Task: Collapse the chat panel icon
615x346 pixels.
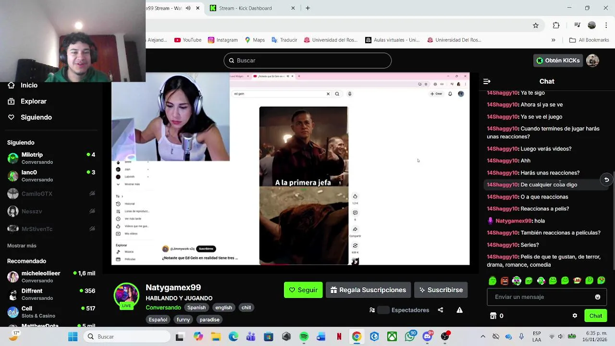Action: pyautogui.click(x=487, y=82)
